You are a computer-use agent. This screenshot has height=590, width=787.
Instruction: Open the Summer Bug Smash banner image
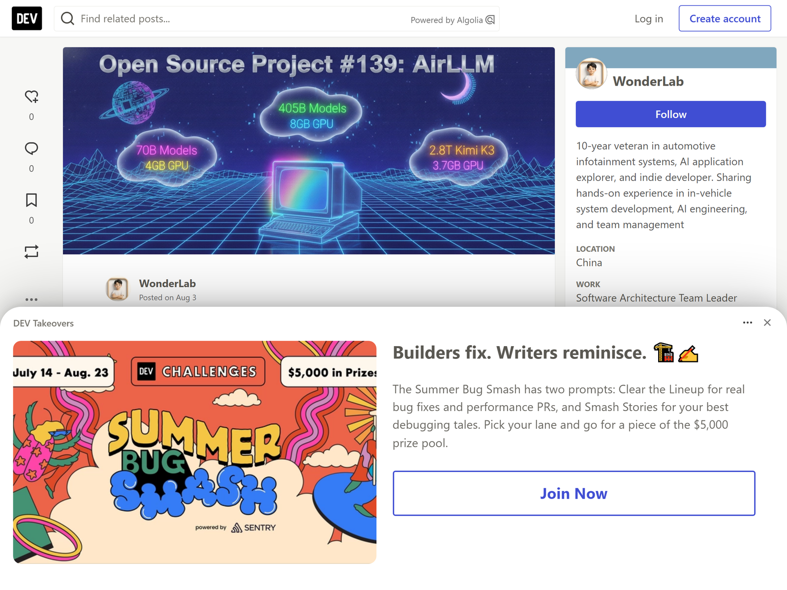tap(195, 452)
